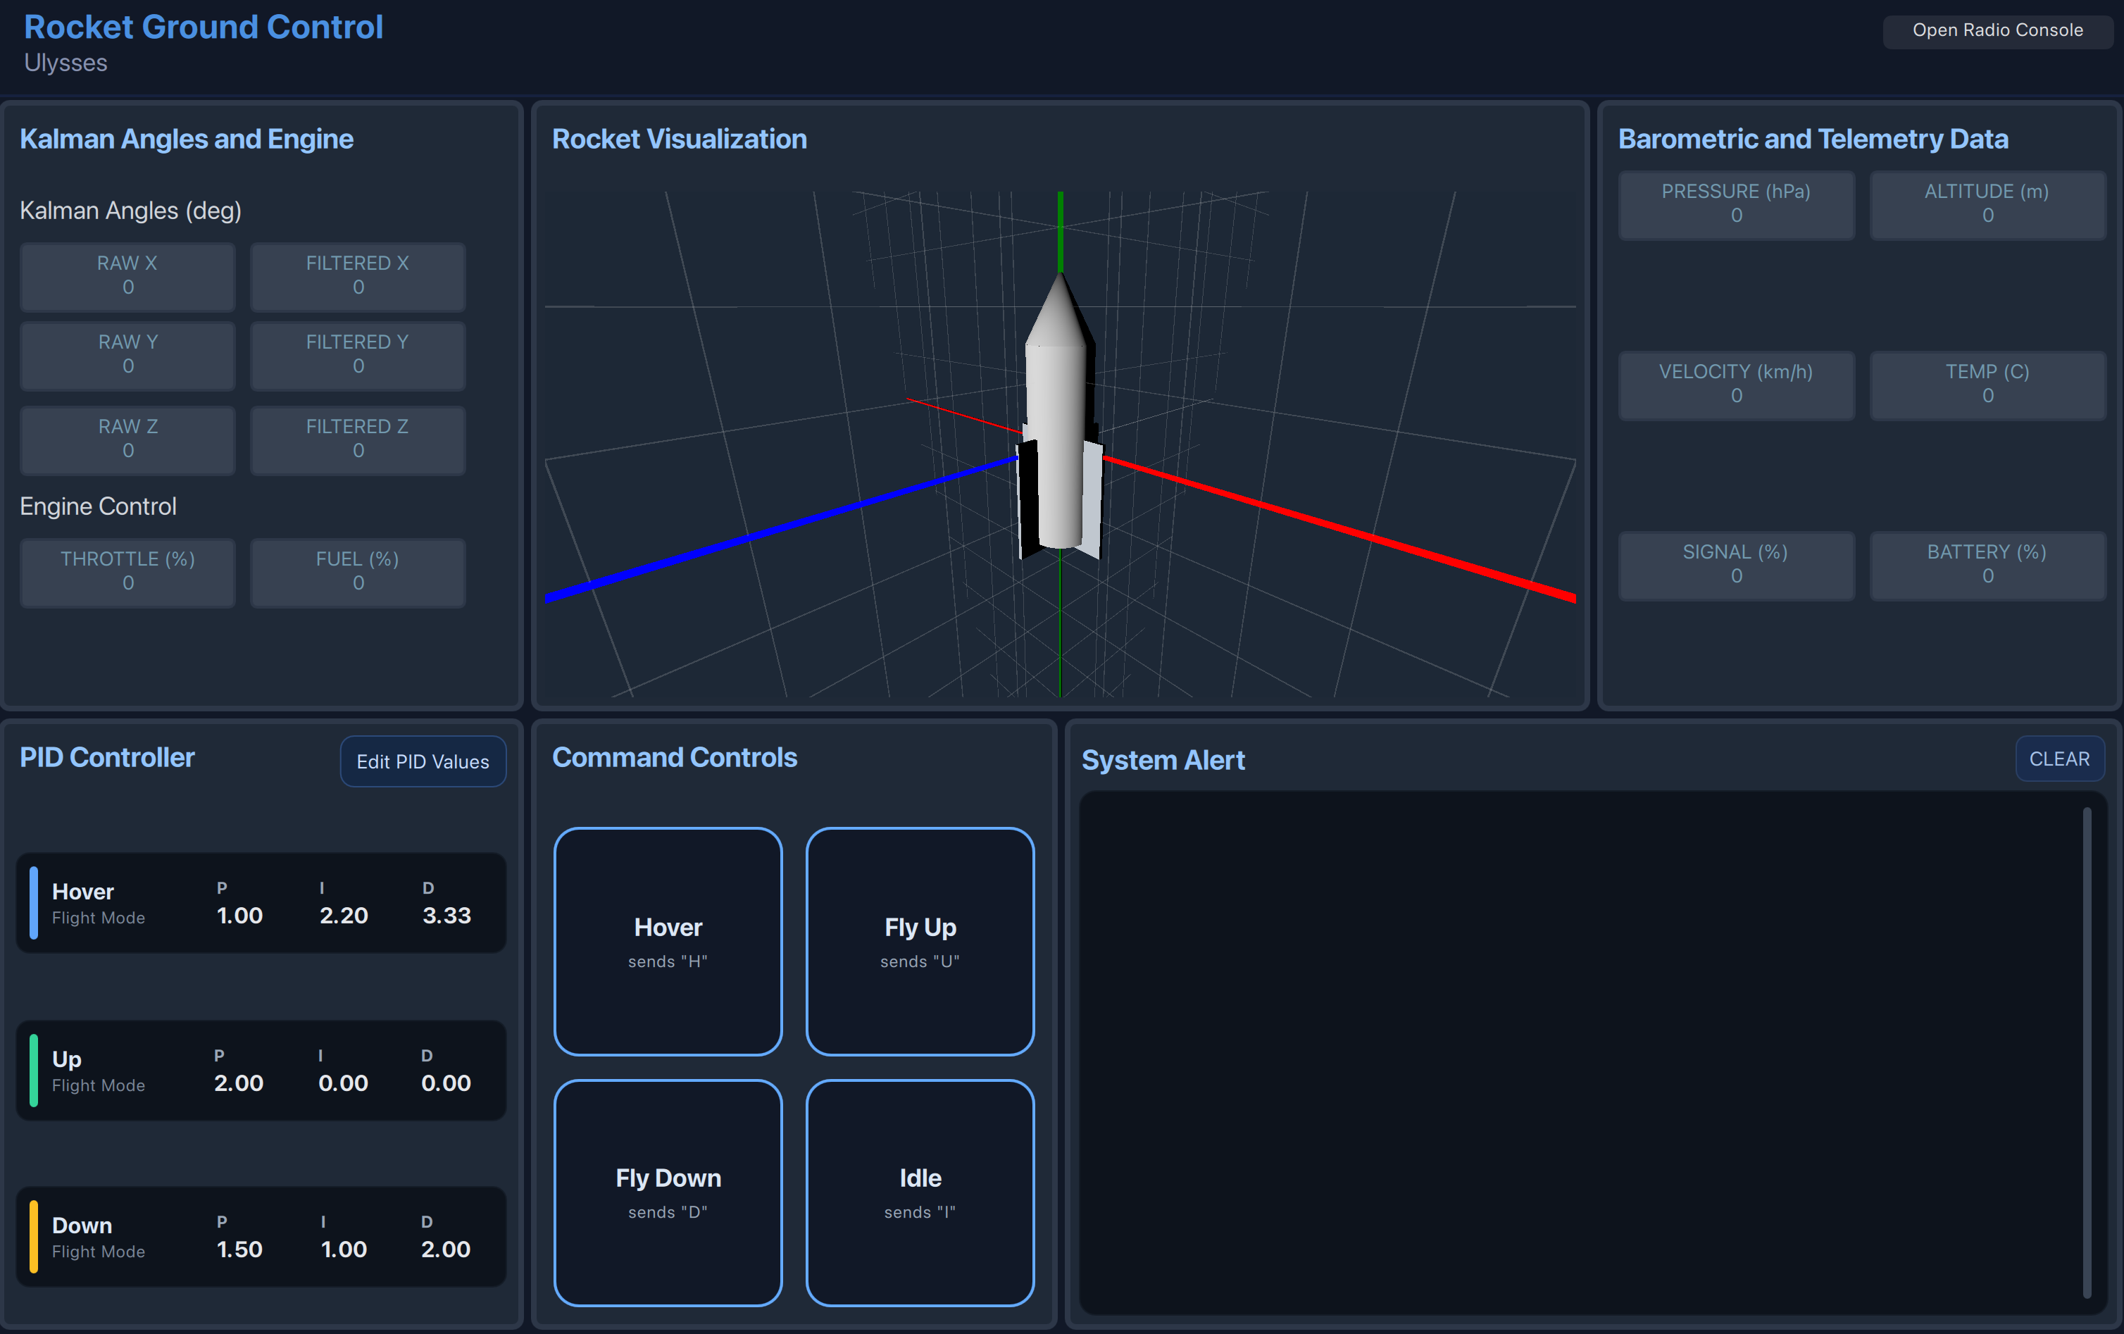
Task: Click the RAW X Kalman angle readout
Action: click(127, 276)
